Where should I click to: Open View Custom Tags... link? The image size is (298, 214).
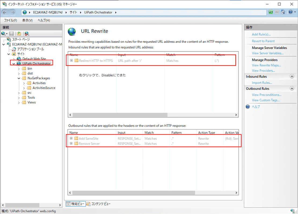(x=266, y=100)
